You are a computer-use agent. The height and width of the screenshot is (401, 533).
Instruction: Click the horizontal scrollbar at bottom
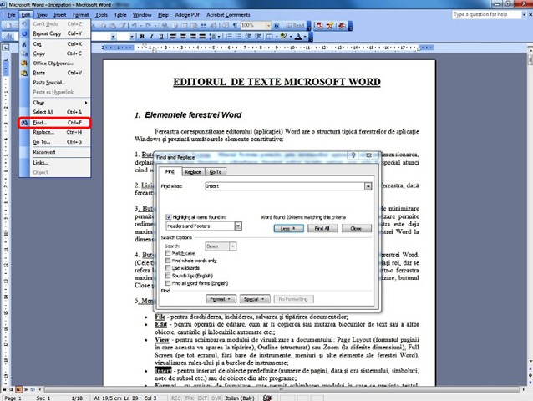tap(282, 389)
